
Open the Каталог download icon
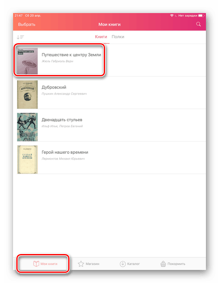pos(123,264)
